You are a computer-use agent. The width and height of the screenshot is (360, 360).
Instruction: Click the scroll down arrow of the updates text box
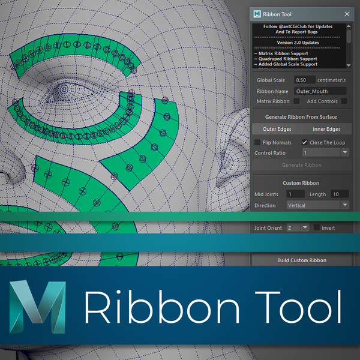click(x=349, y=65)
